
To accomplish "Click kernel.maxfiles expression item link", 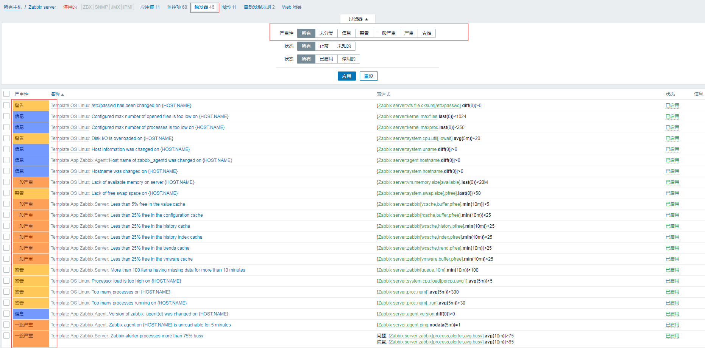I will tap(407, 117).
